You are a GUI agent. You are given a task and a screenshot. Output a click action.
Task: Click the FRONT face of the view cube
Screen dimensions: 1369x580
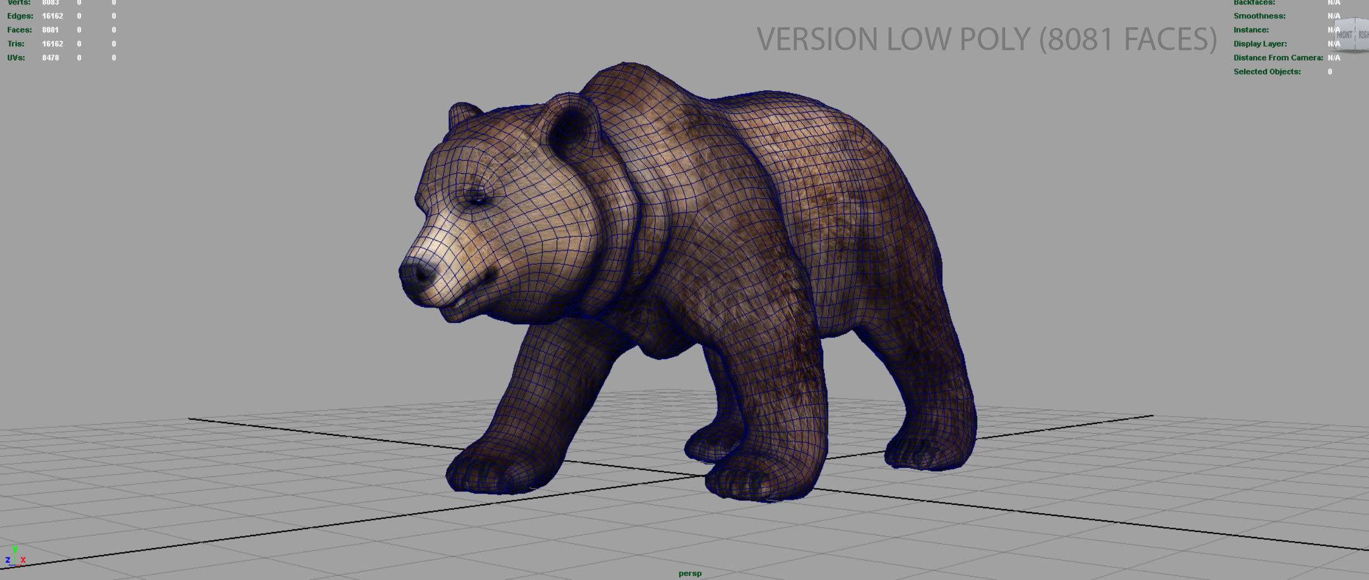(x=1344, y=35)
